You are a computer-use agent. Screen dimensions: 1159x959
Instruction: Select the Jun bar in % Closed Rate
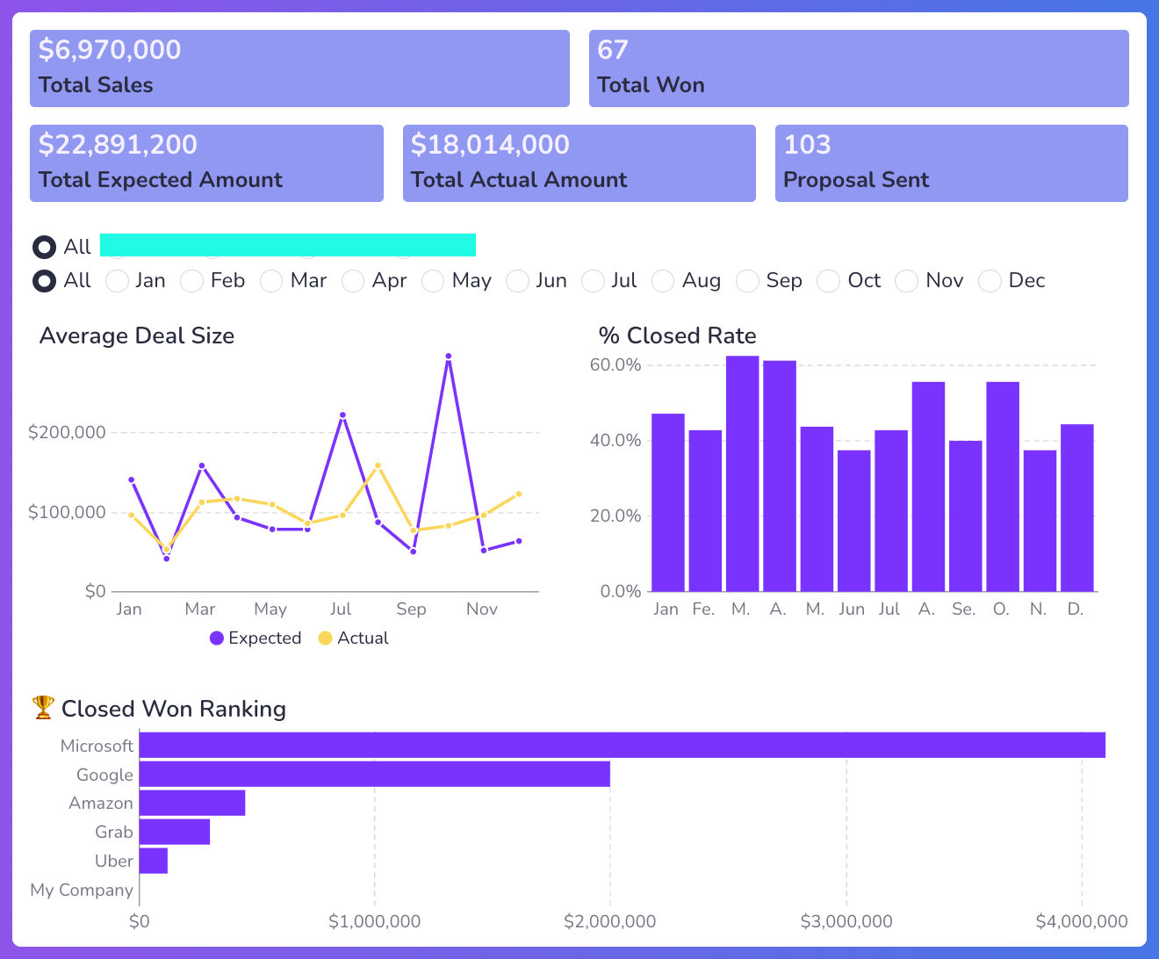point(854,521)
